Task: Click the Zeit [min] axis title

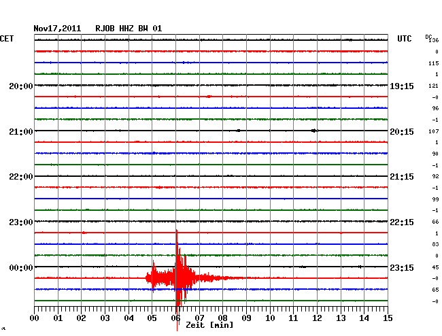Action: click(x=209, y=325)
